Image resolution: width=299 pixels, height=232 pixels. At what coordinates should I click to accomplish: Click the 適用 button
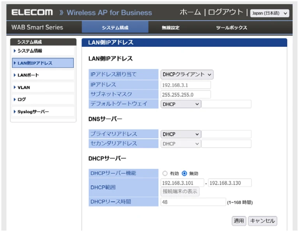[x=239, y=221]
